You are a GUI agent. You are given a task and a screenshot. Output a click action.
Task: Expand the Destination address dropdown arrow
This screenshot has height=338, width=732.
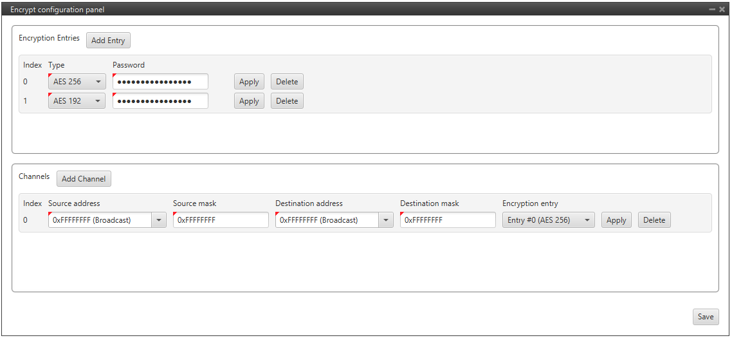pyautogui.click(x=386, y=220)
